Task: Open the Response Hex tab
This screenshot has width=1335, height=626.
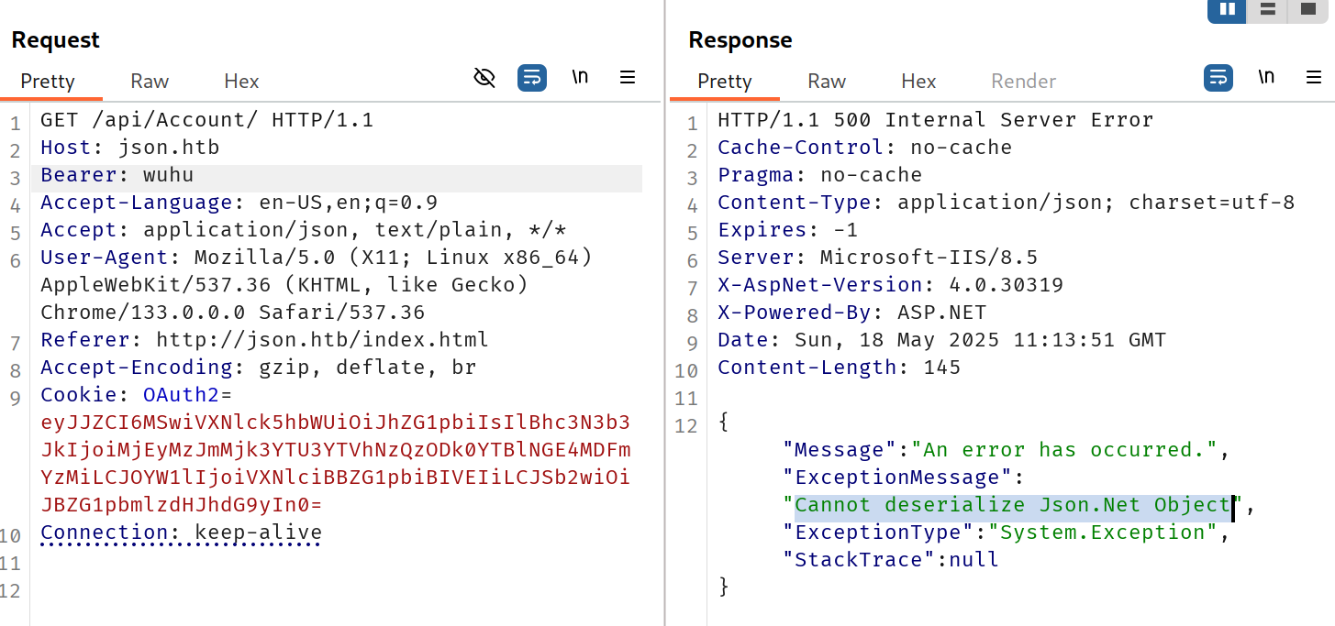Action: [918, 82]
